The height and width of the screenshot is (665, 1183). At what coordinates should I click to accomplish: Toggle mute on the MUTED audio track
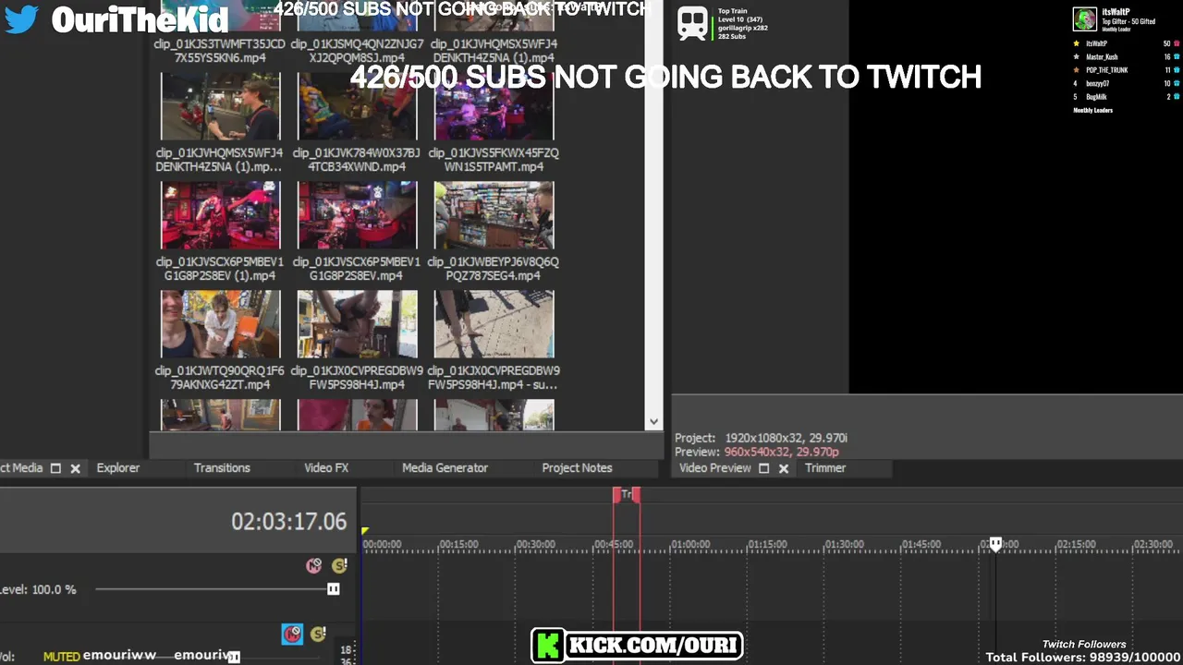click(x=292, y=634)
